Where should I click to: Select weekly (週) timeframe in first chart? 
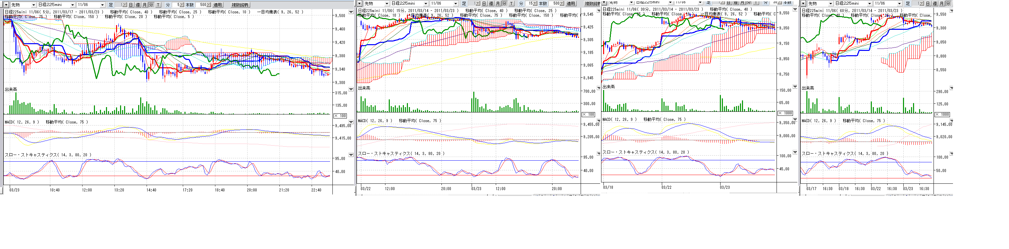[138, 5]
